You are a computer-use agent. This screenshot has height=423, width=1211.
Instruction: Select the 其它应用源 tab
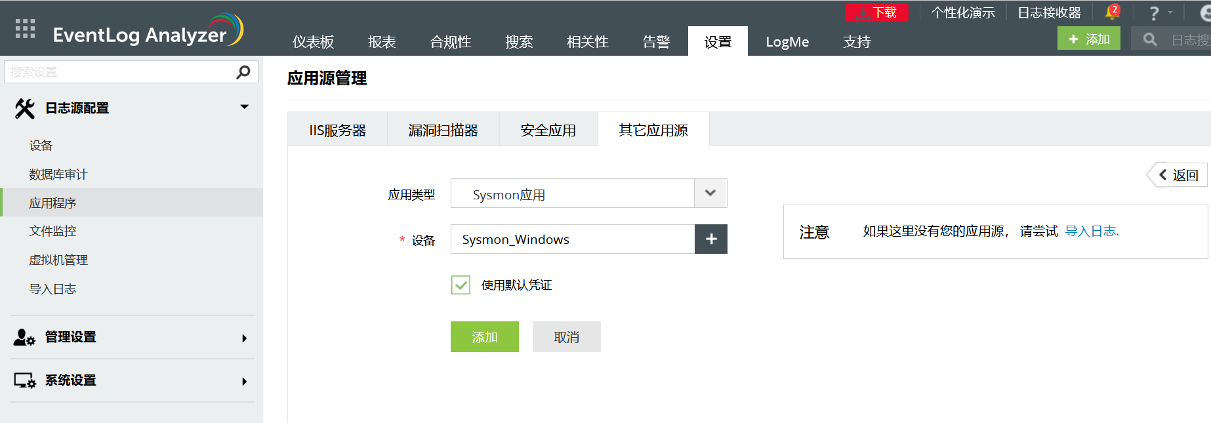(x=653, y=130)
